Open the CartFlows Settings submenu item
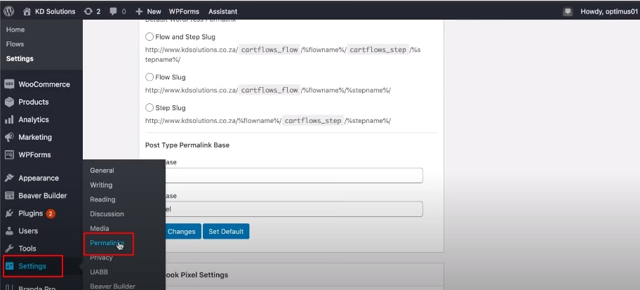The image size is (640, 290). point(20,59)
